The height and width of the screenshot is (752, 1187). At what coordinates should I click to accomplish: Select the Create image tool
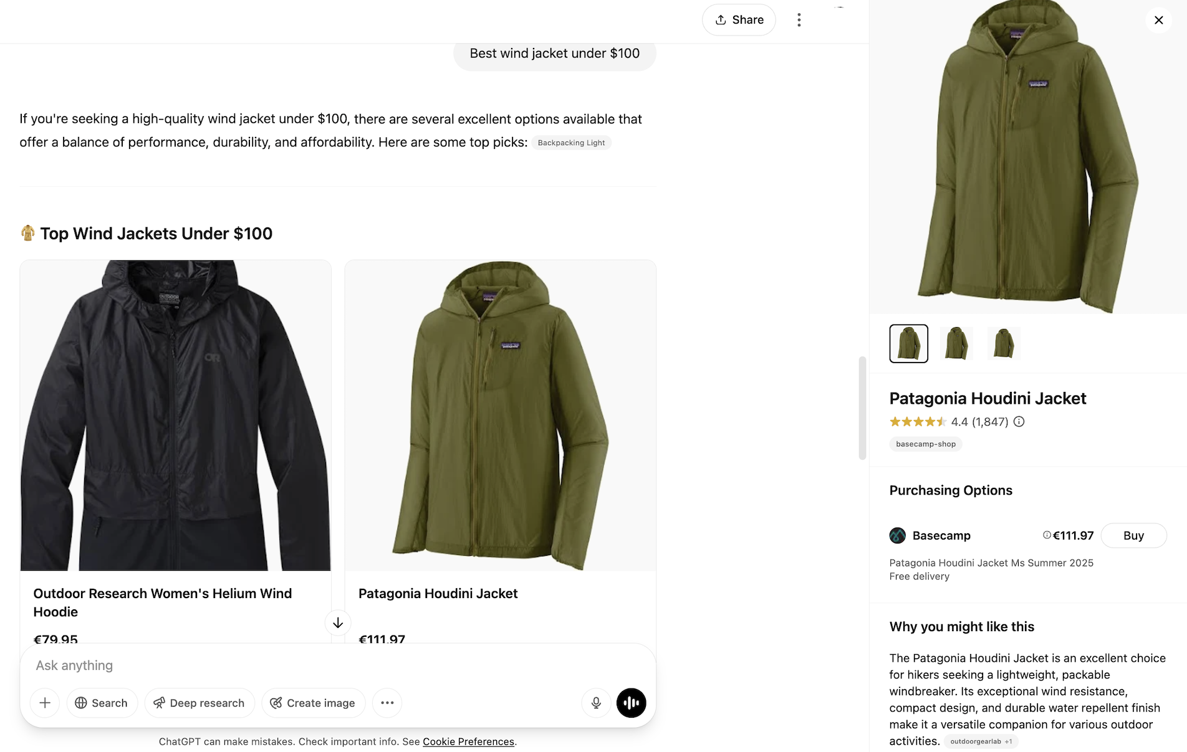click(x=313, y=703)
